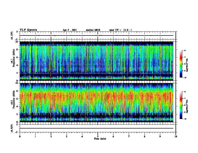Click the ch.2 spectrogram panel
198x153 pixels.
click(x=96, y=102)
